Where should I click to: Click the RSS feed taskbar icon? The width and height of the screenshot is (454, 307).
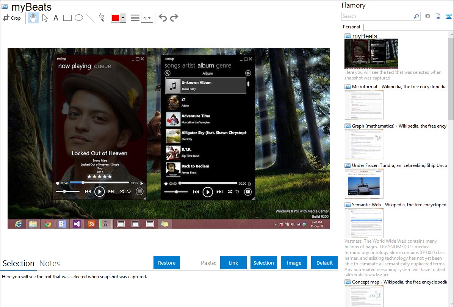tap(91, 224)
